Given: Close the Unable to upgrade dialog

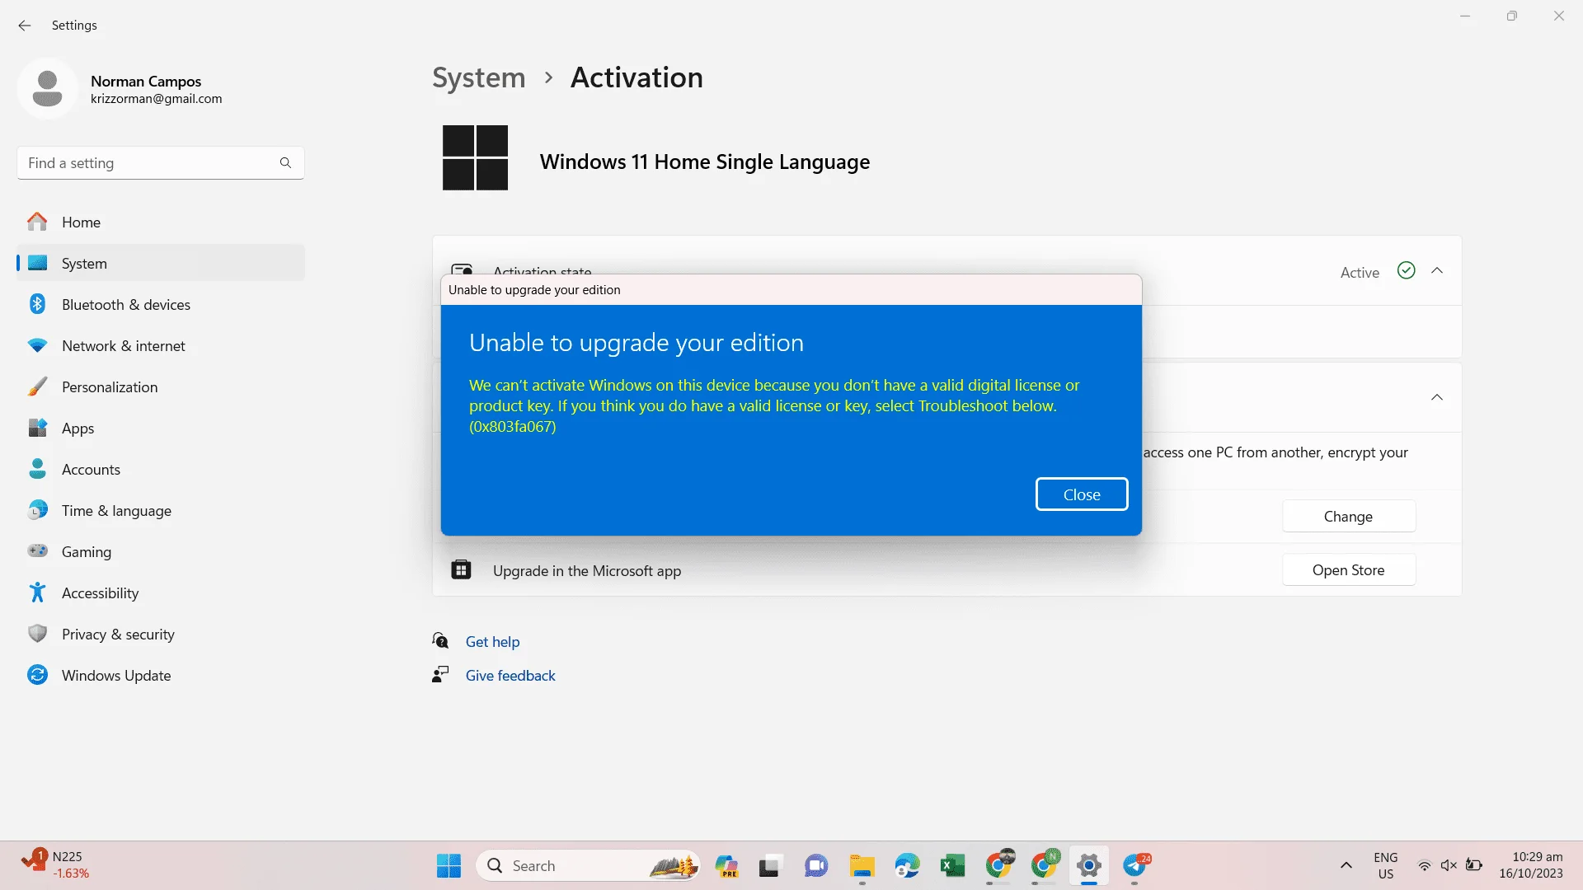Looking at the screenshot, I should (x=1082, y=494).
